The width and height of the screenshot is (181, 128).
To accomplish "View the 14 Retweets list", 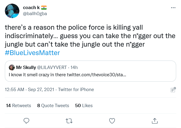I will click(18, 106).
